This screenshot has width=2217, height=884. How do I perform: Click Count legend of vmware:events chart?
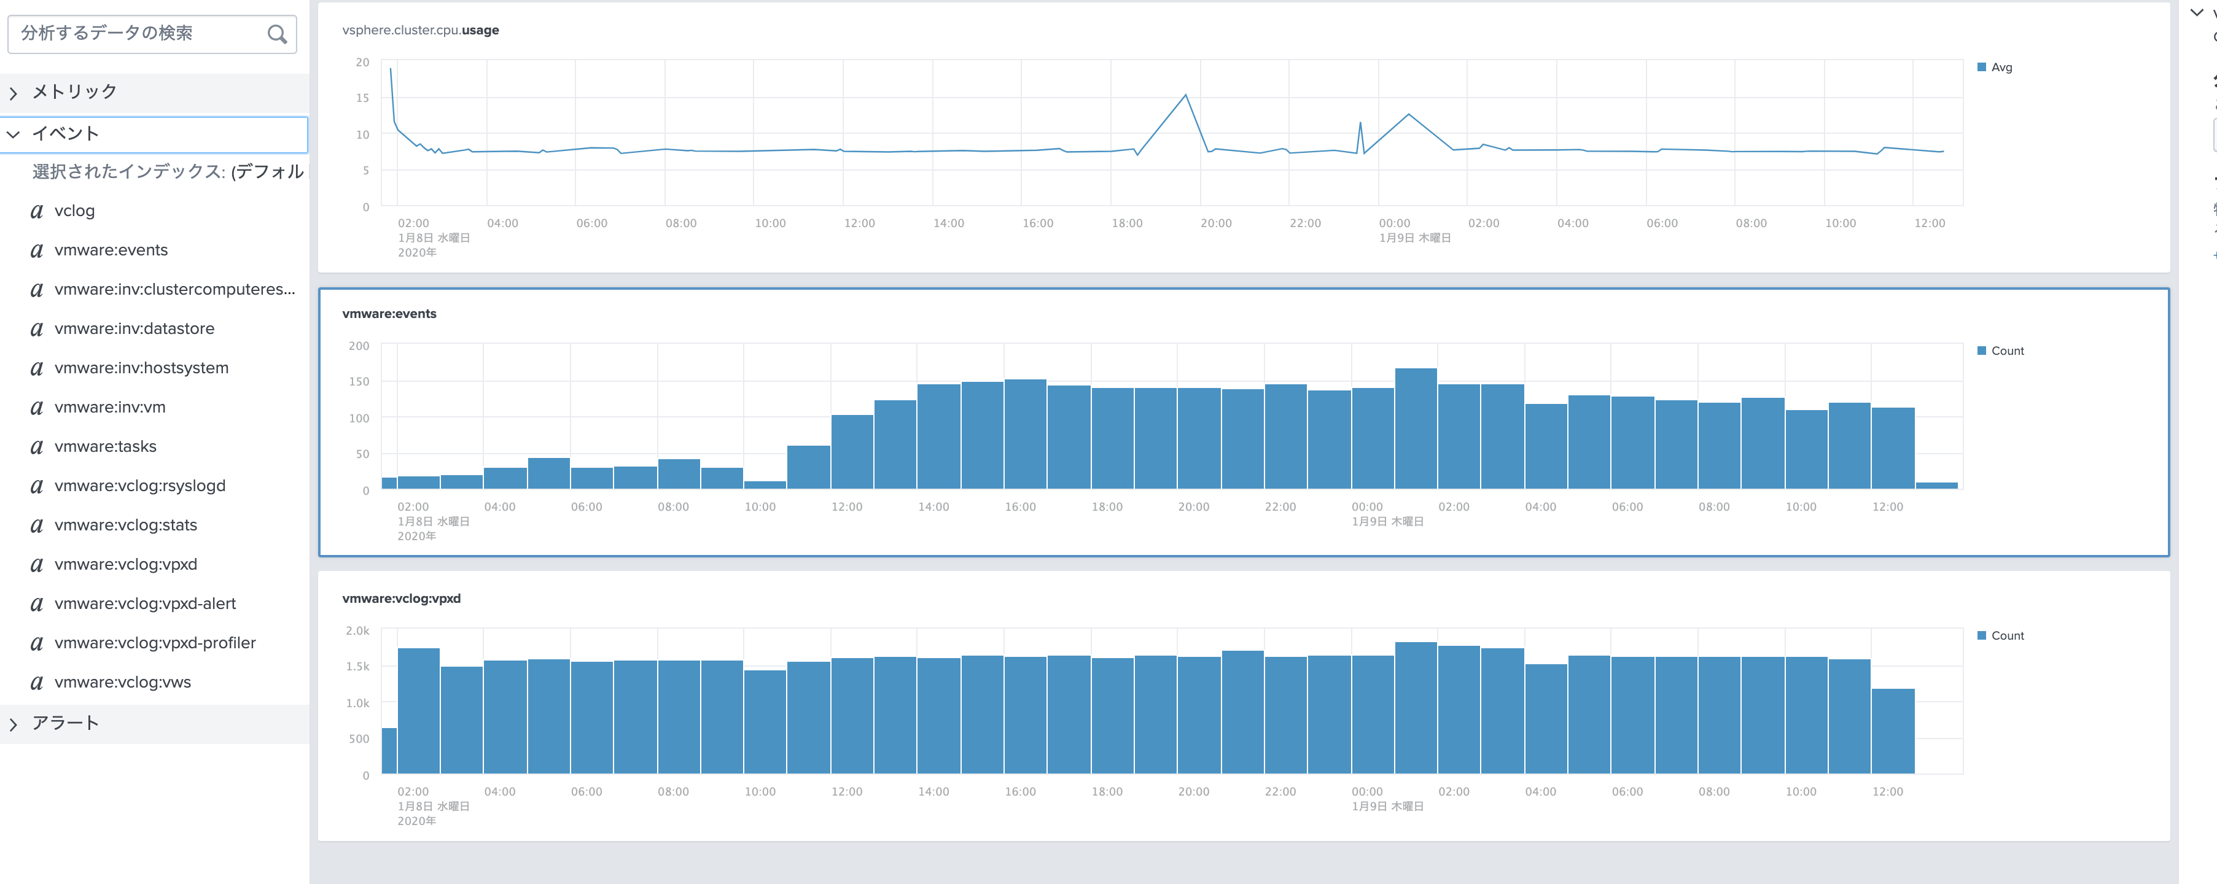pyautogui.click(x=2006, y=351)
